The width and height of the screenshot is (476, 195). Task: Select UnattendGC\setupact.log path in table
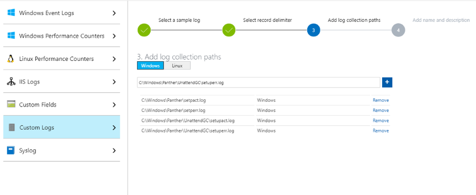click(188, 120)
